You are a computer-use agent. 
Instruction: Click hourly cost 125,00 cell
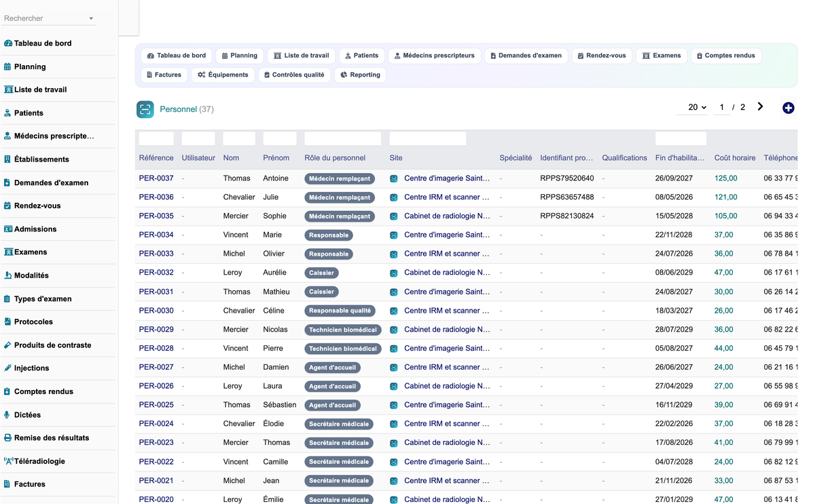[725, 178]
